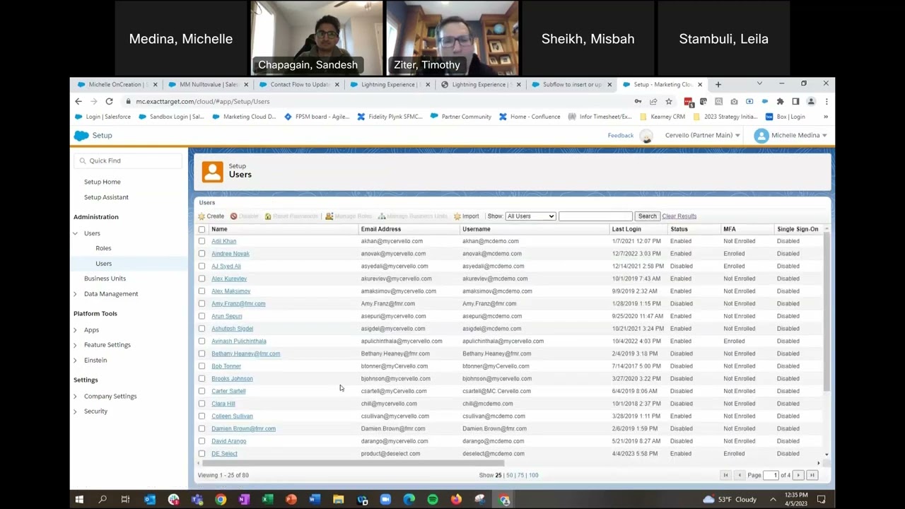The width and height of the screenshot is (905, 509).
Task: Open Outlook in the taskbar
Action: [150, 500]
